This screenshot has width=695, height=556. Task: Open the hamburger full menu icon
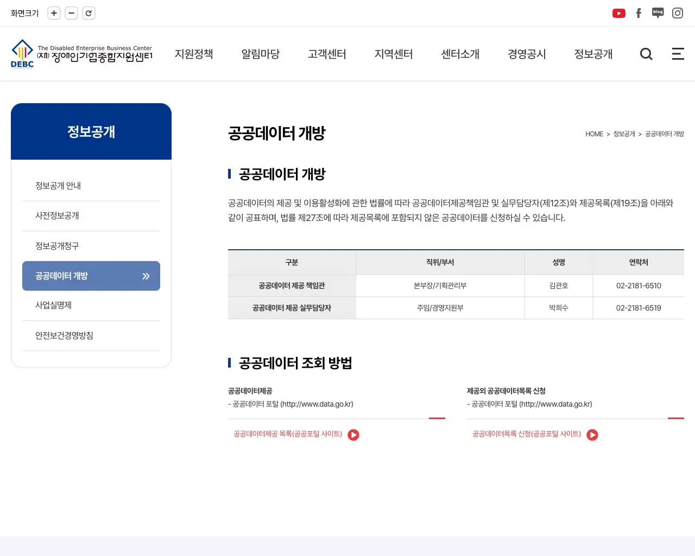pos(678,54)
